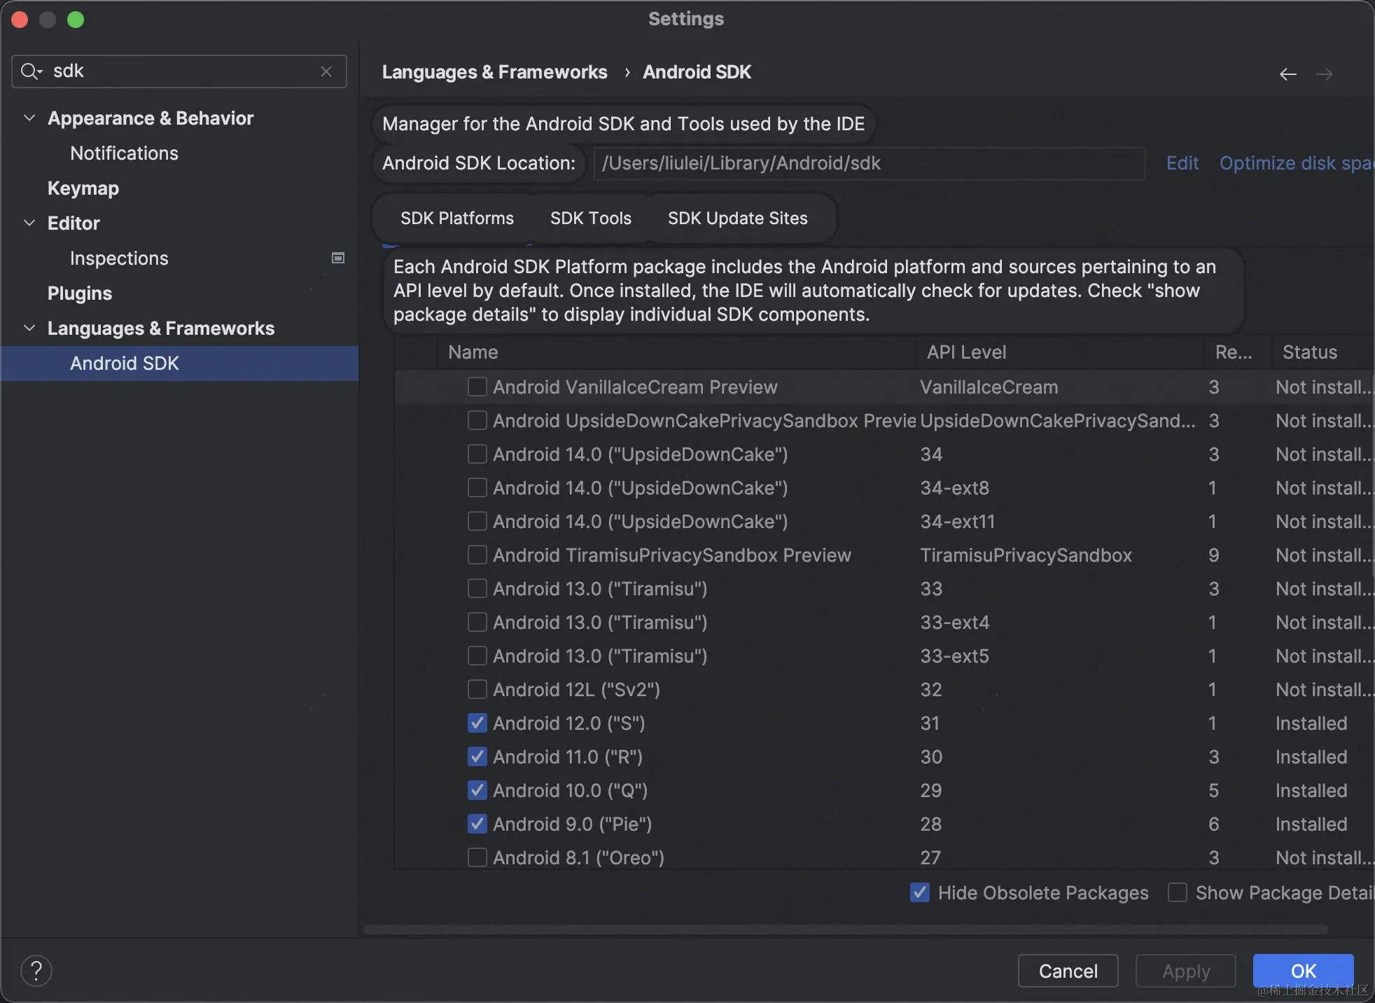The width and height of the screenshot is (1375, 1003).
Task: Switch to the SDK Tools tab
Action: pos(590,219)
